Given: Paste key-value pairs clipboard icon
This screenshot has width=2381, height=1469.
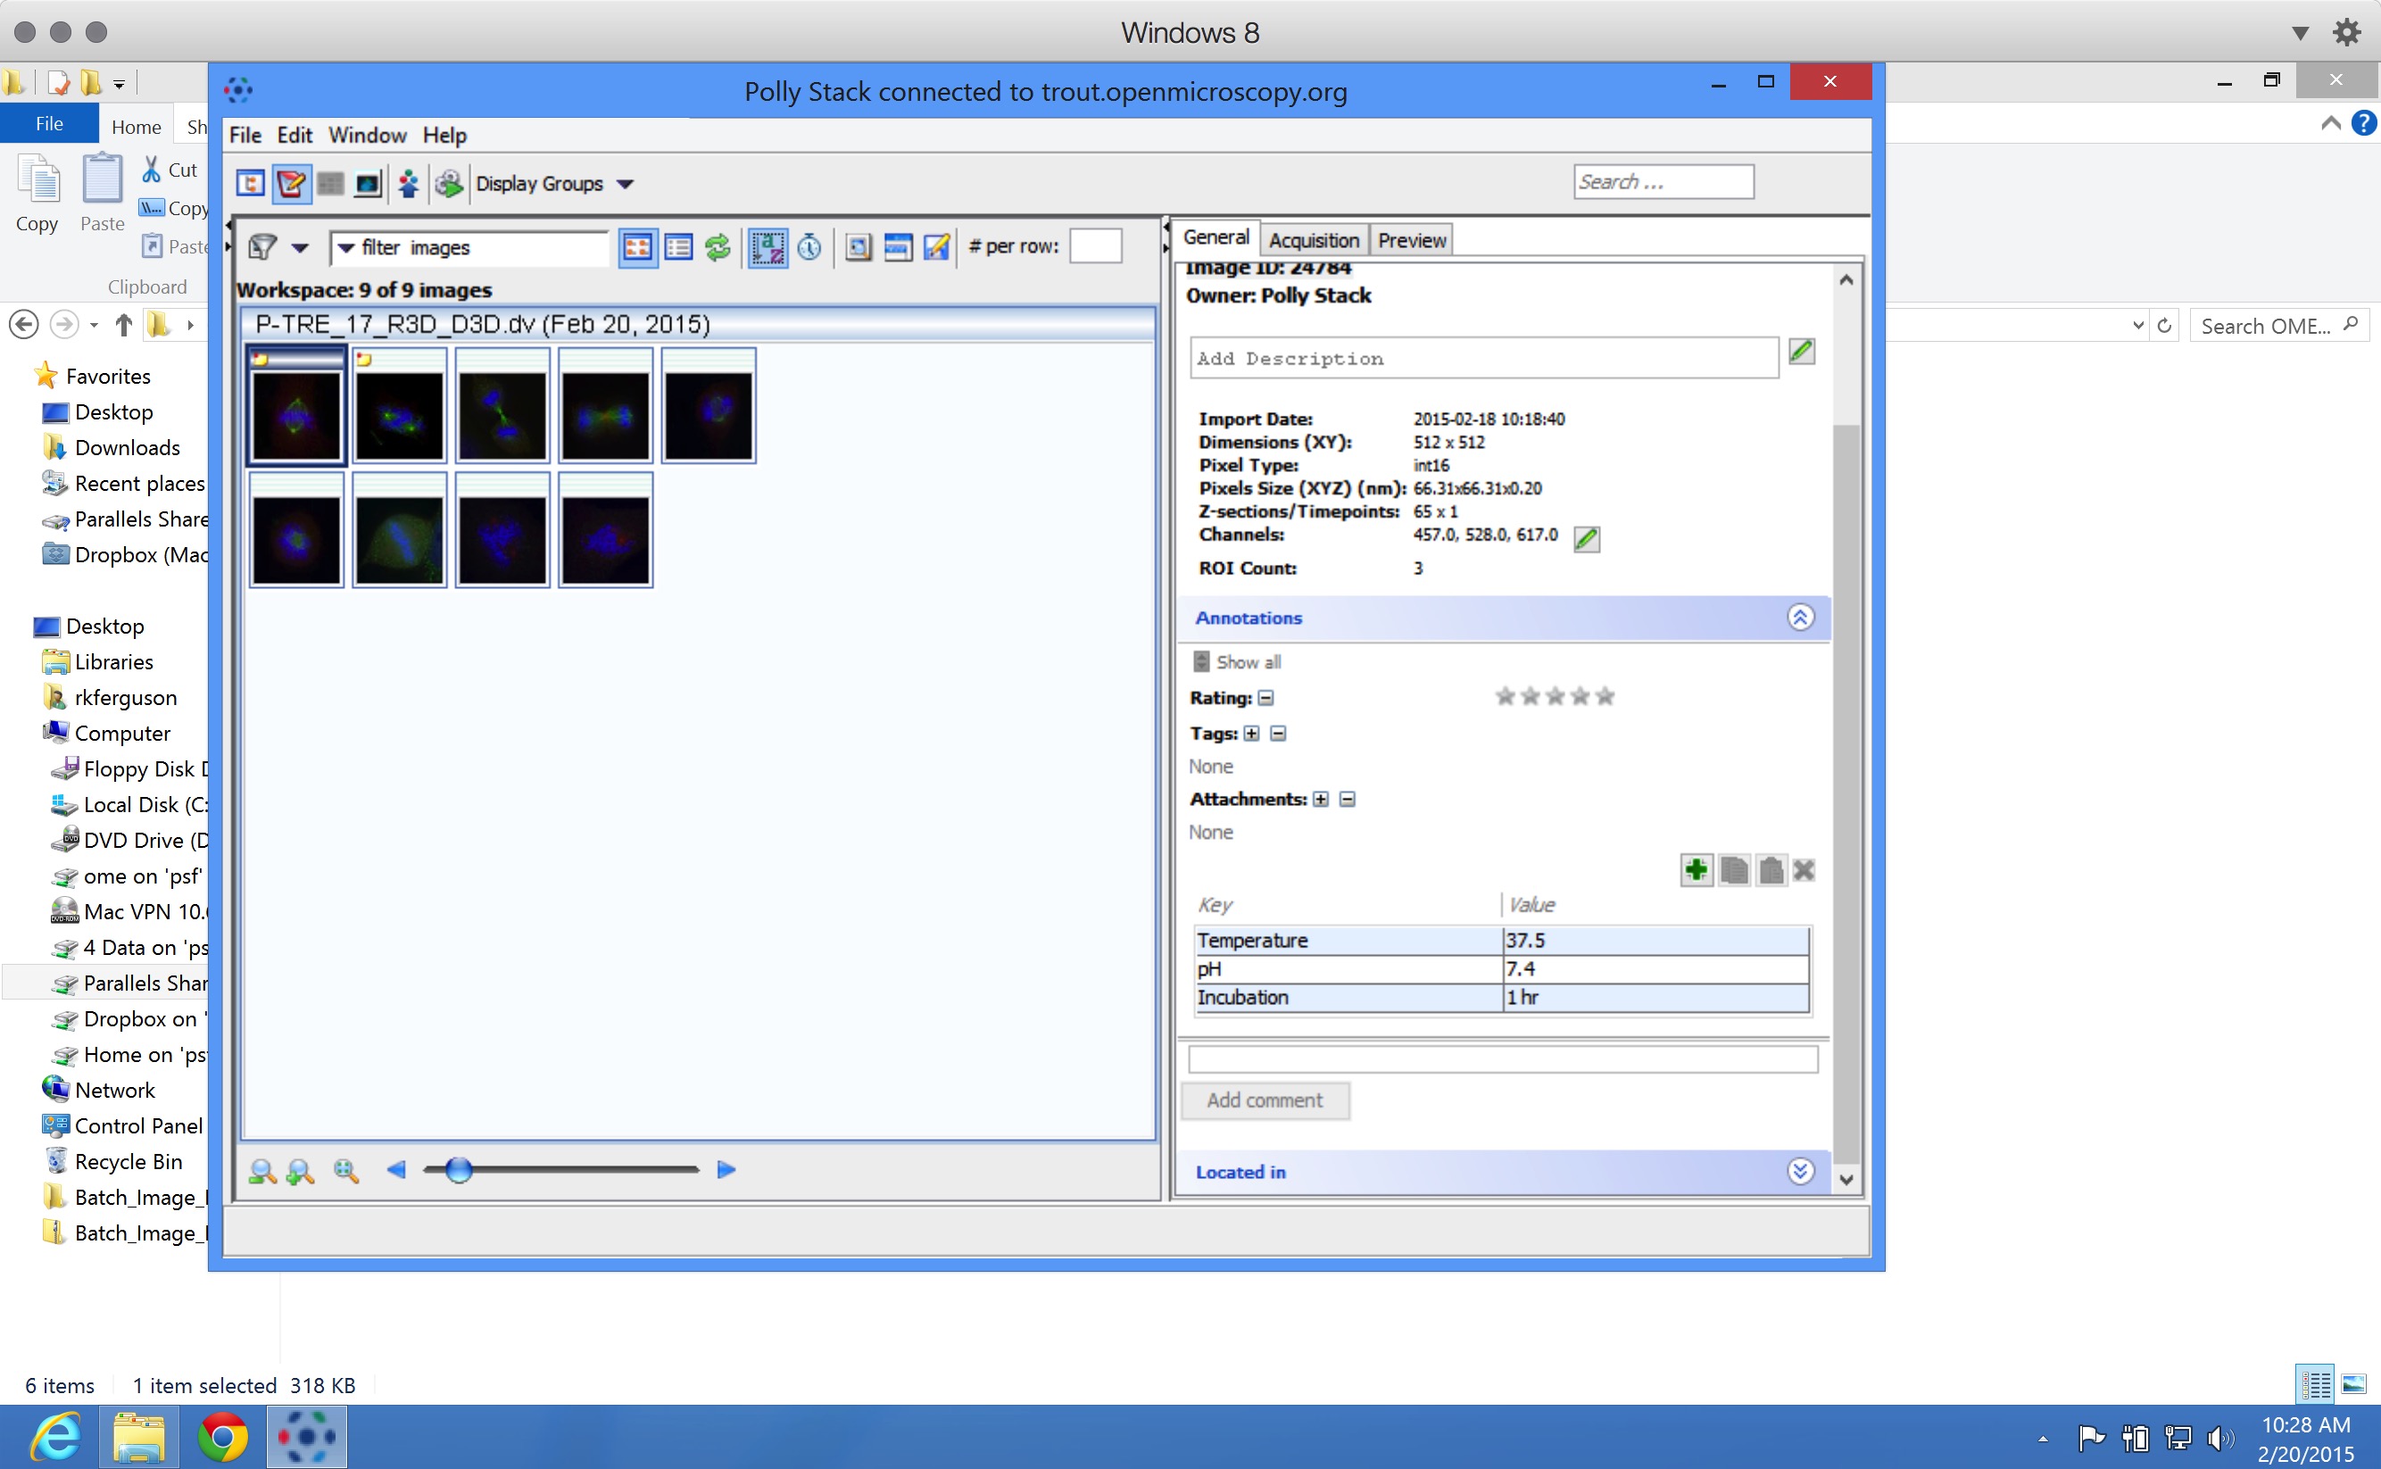Looking at the screenshot, I should [1771, 870].
